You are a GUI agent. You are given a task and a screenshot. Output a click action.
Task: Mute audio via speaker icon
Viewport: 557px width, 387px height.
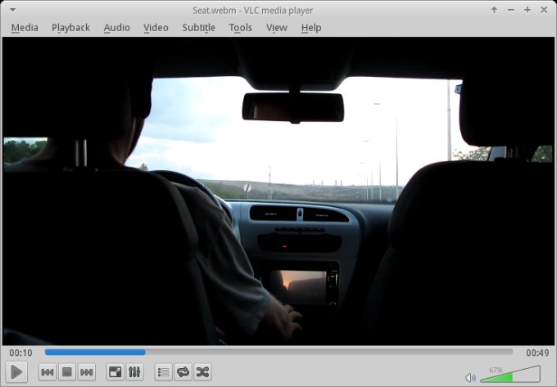pyautogui.click(x=470, y=378)
